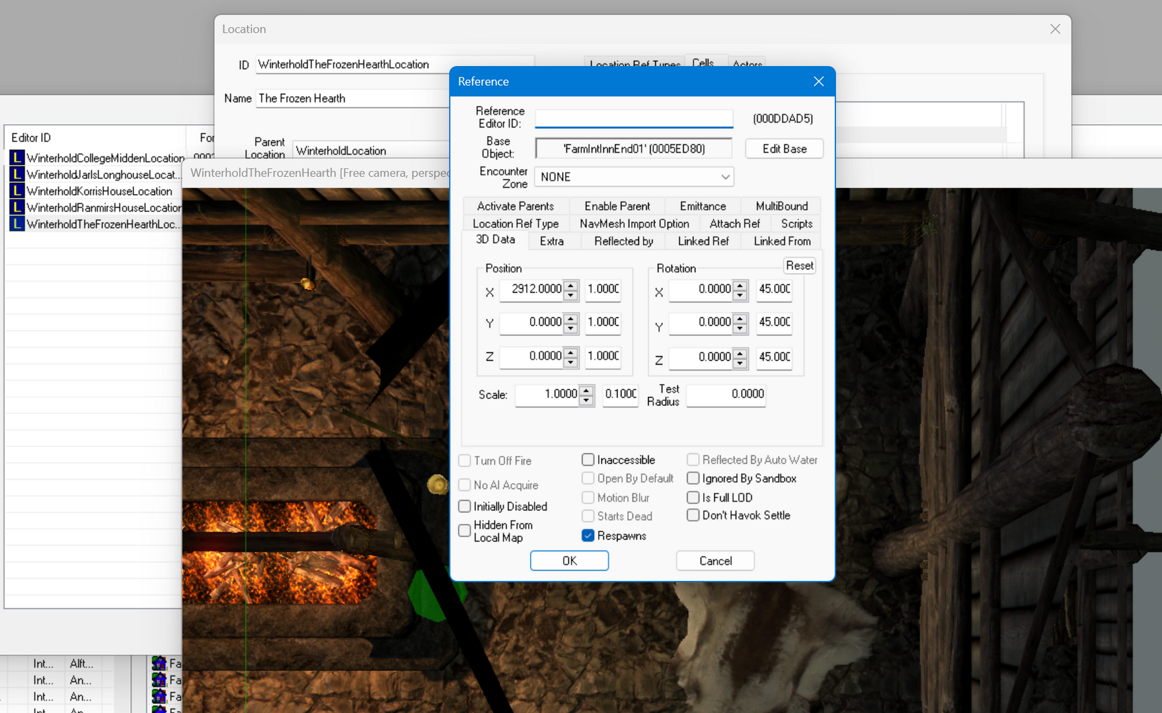1162x713 pixels.
Task: Select WinterholdCollegeMiddenLocation icon in list
Action: tap(17, 158)
